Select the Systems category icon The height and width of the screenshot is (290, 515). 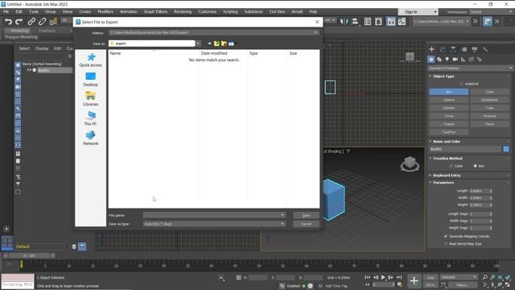[x=480, y=59]
